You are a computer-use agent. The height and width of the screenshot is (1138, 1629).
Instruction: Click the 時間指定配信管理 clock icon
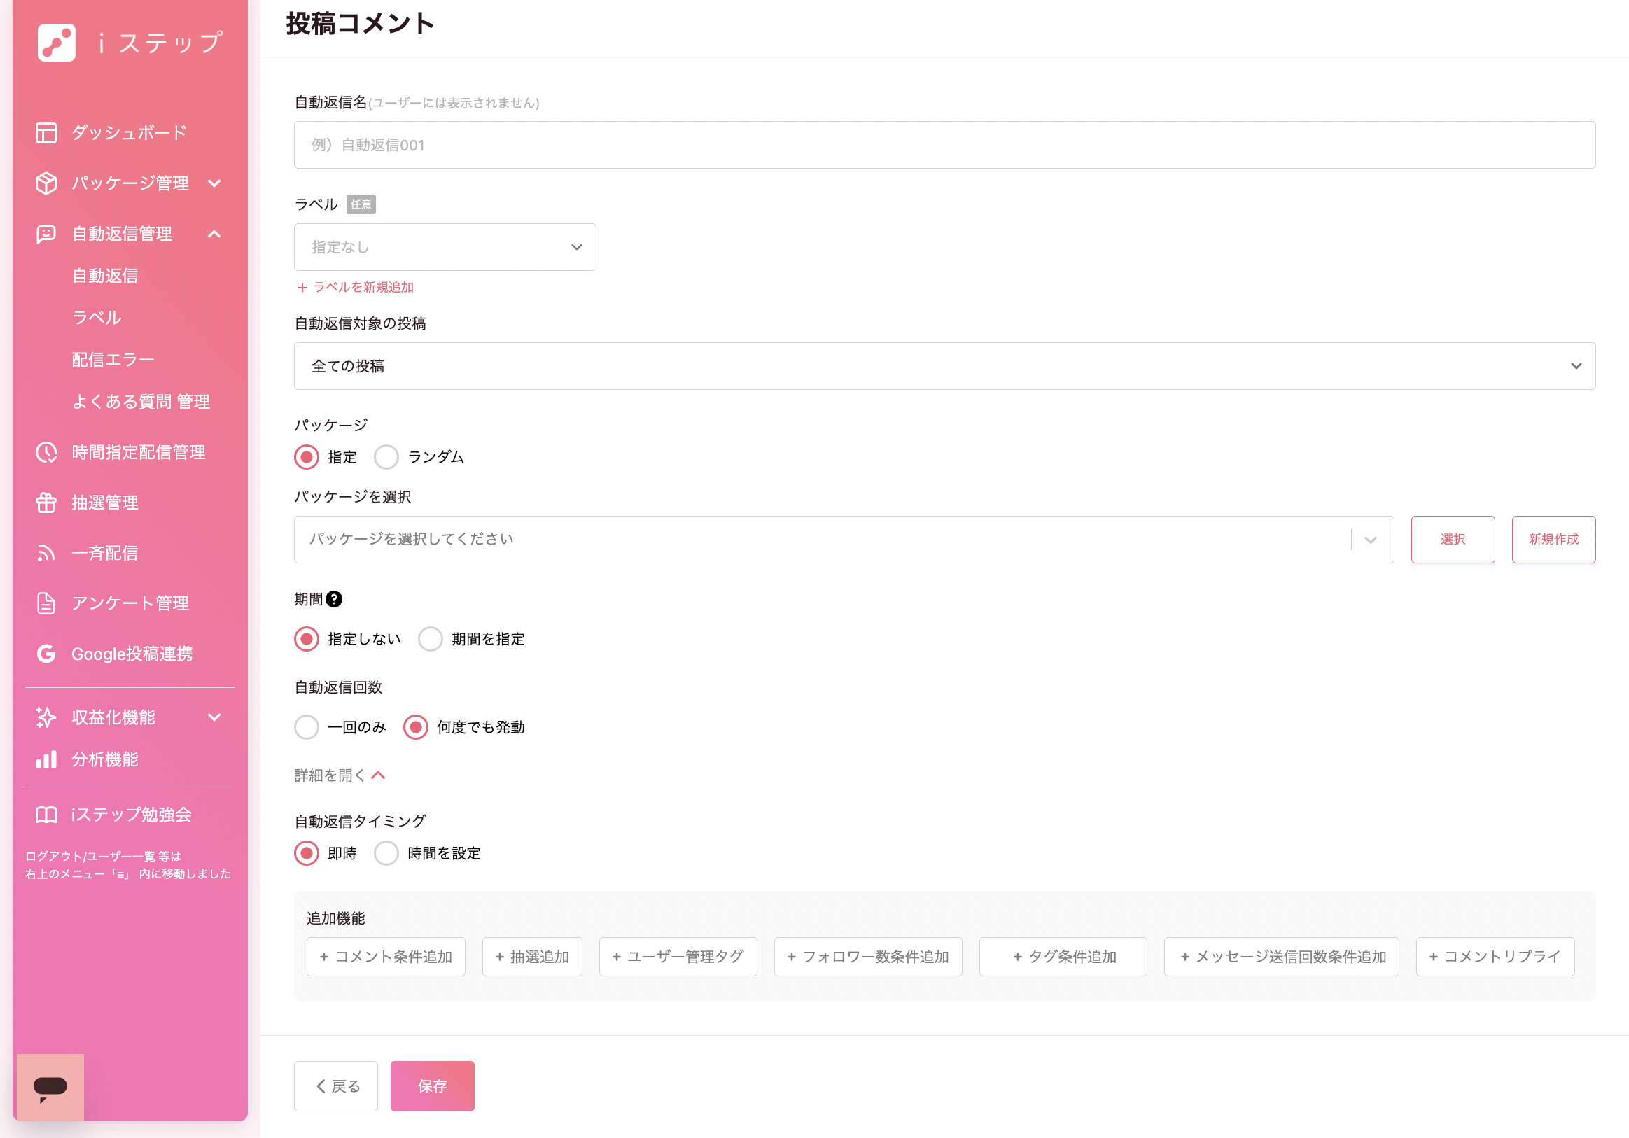46,452
